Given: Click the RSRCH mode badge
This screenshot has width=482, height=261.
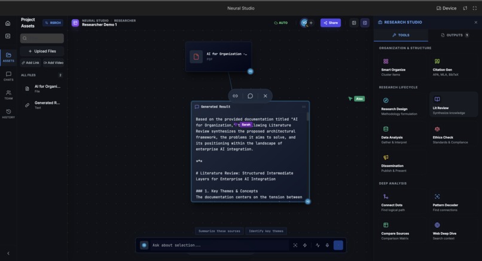Looking at the screenshot, I should (x=53, y=23).
